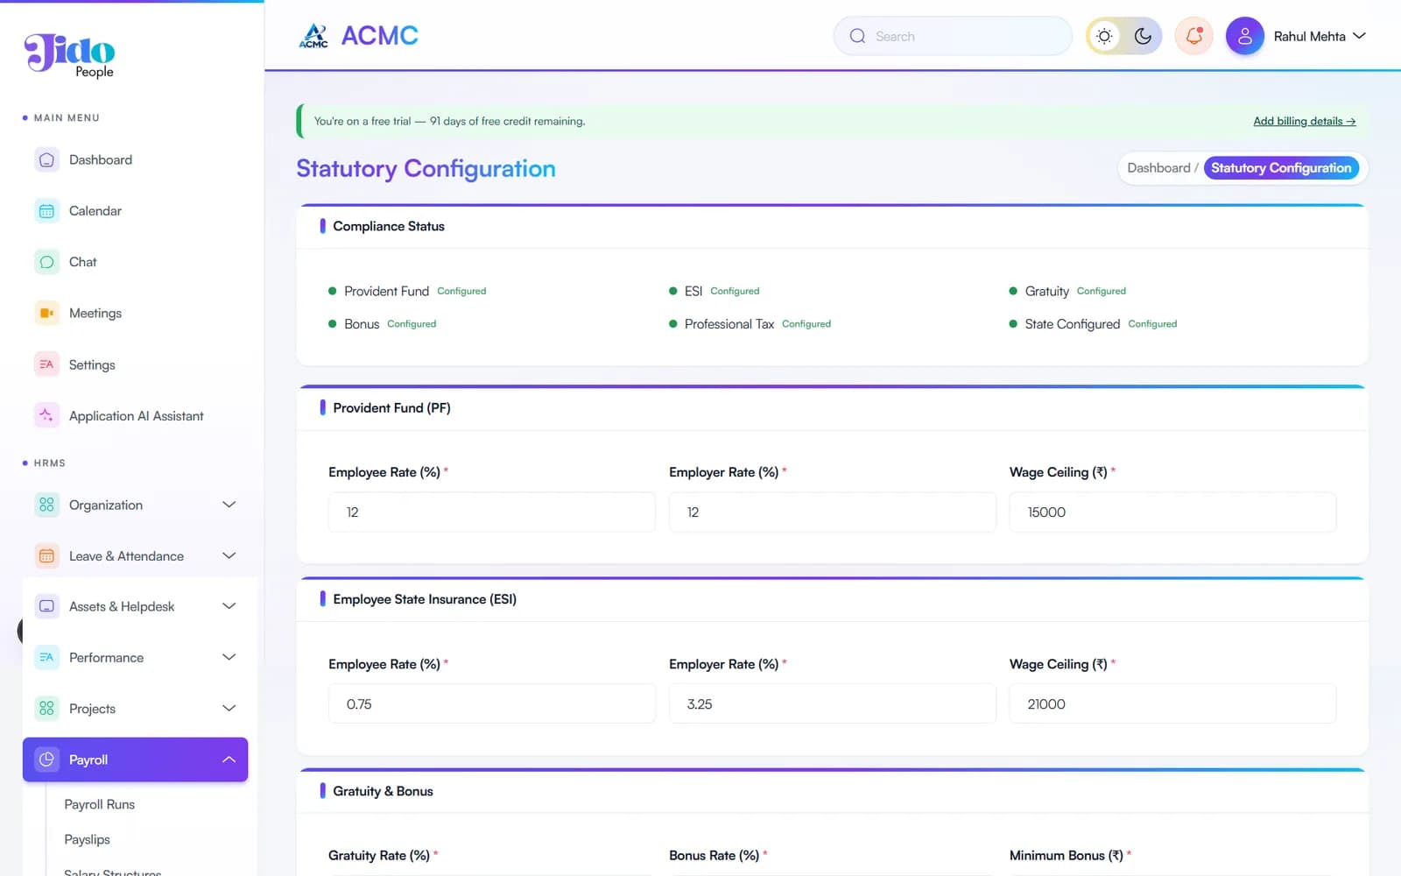Viewport: 1401px width, 876px height.
Task: Click PF Employee Rate field with 12
Action: [492, 512]
